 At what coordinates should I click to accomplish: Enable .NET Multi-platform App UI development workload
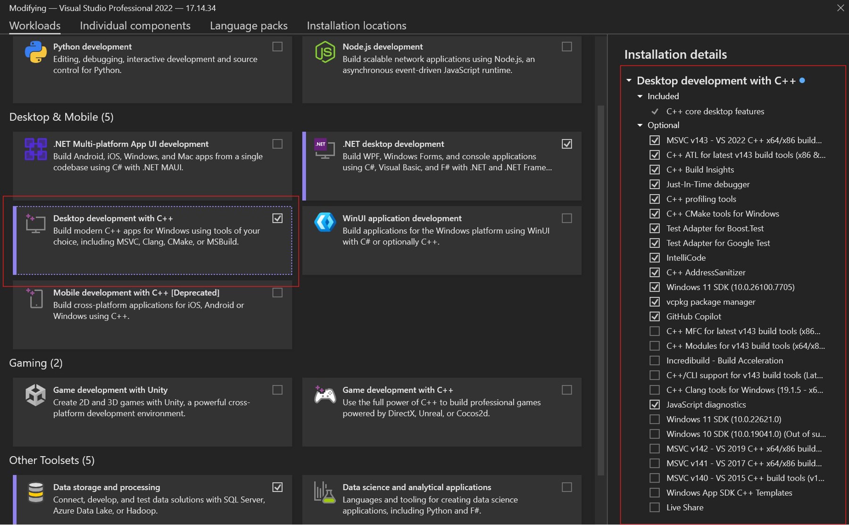pos(277,144)
